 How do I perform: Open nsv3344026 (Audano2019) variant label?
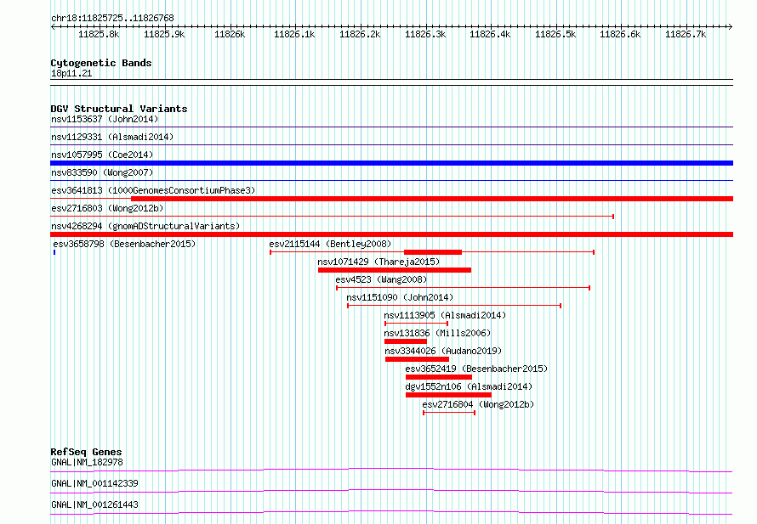[443, 351]
